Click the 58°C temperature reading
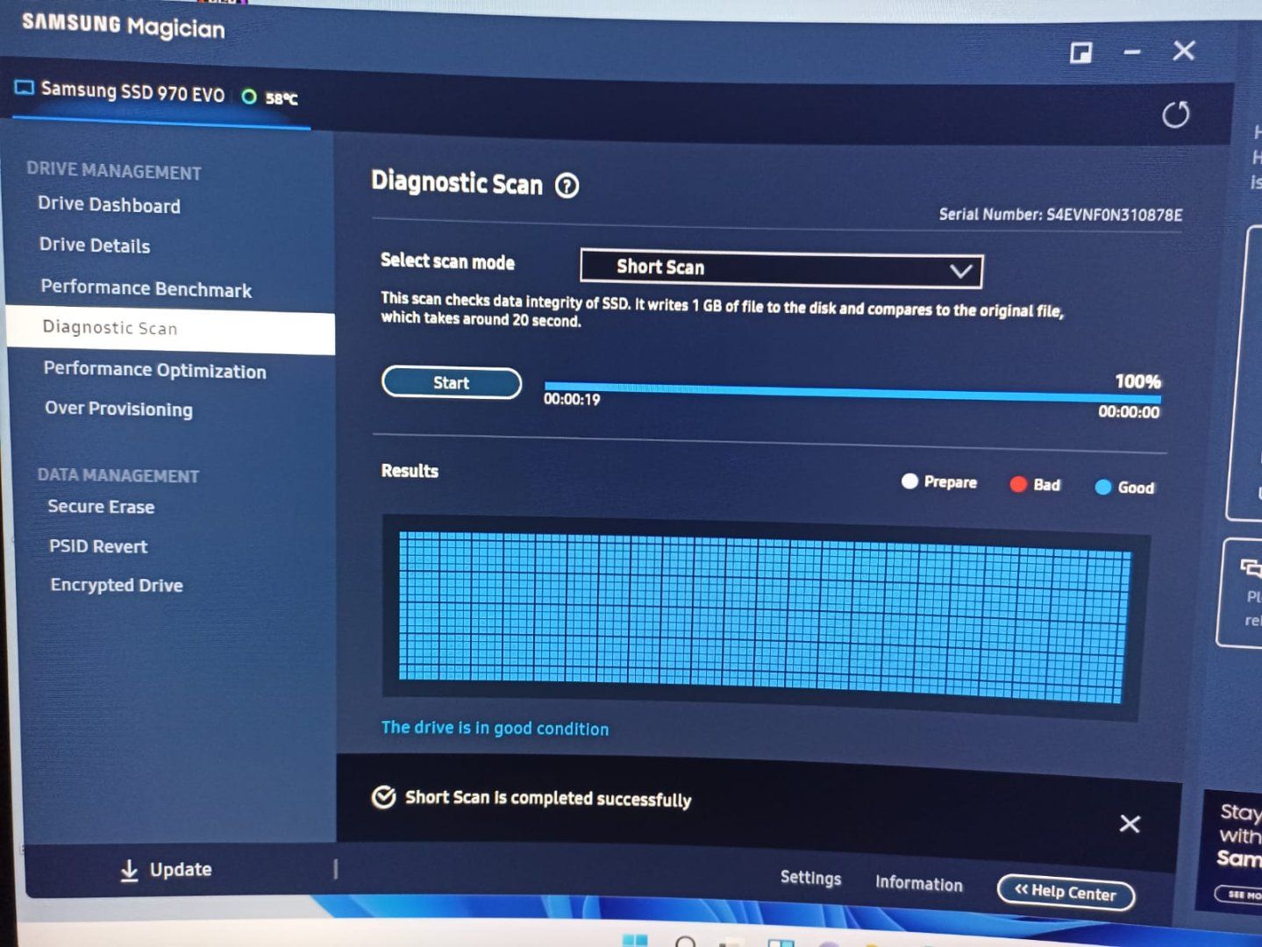Viewport: 1262px width, 947px height. click(x=282, y=99)
